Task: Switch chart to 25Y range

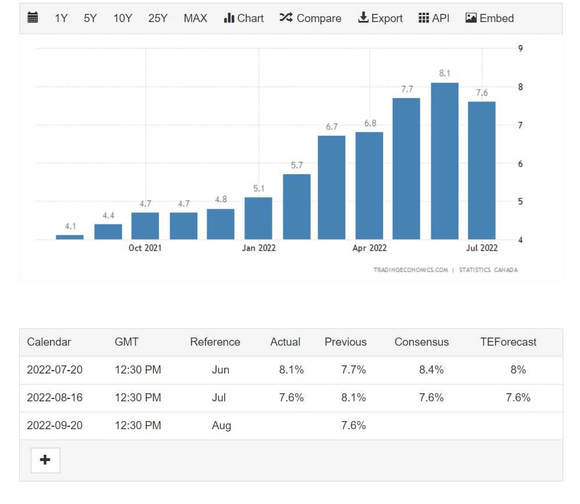Action: tap(157, 18)
